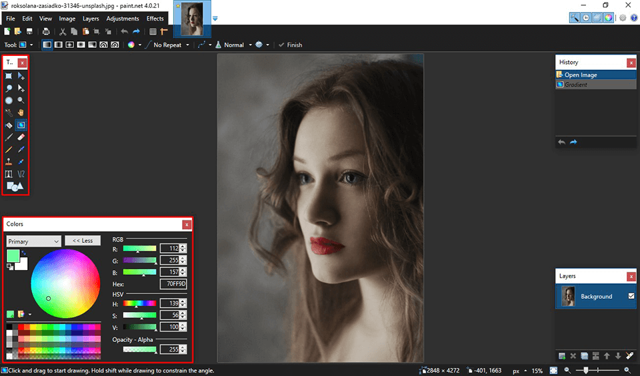Pick the Paint Bucket tool
The width and height of the screenshot is (640, 376).
[x=9, y=124]
